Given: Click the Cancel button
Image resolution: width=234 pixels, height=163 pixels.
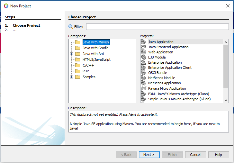Looking at the screenshot, I should (195, 155).
